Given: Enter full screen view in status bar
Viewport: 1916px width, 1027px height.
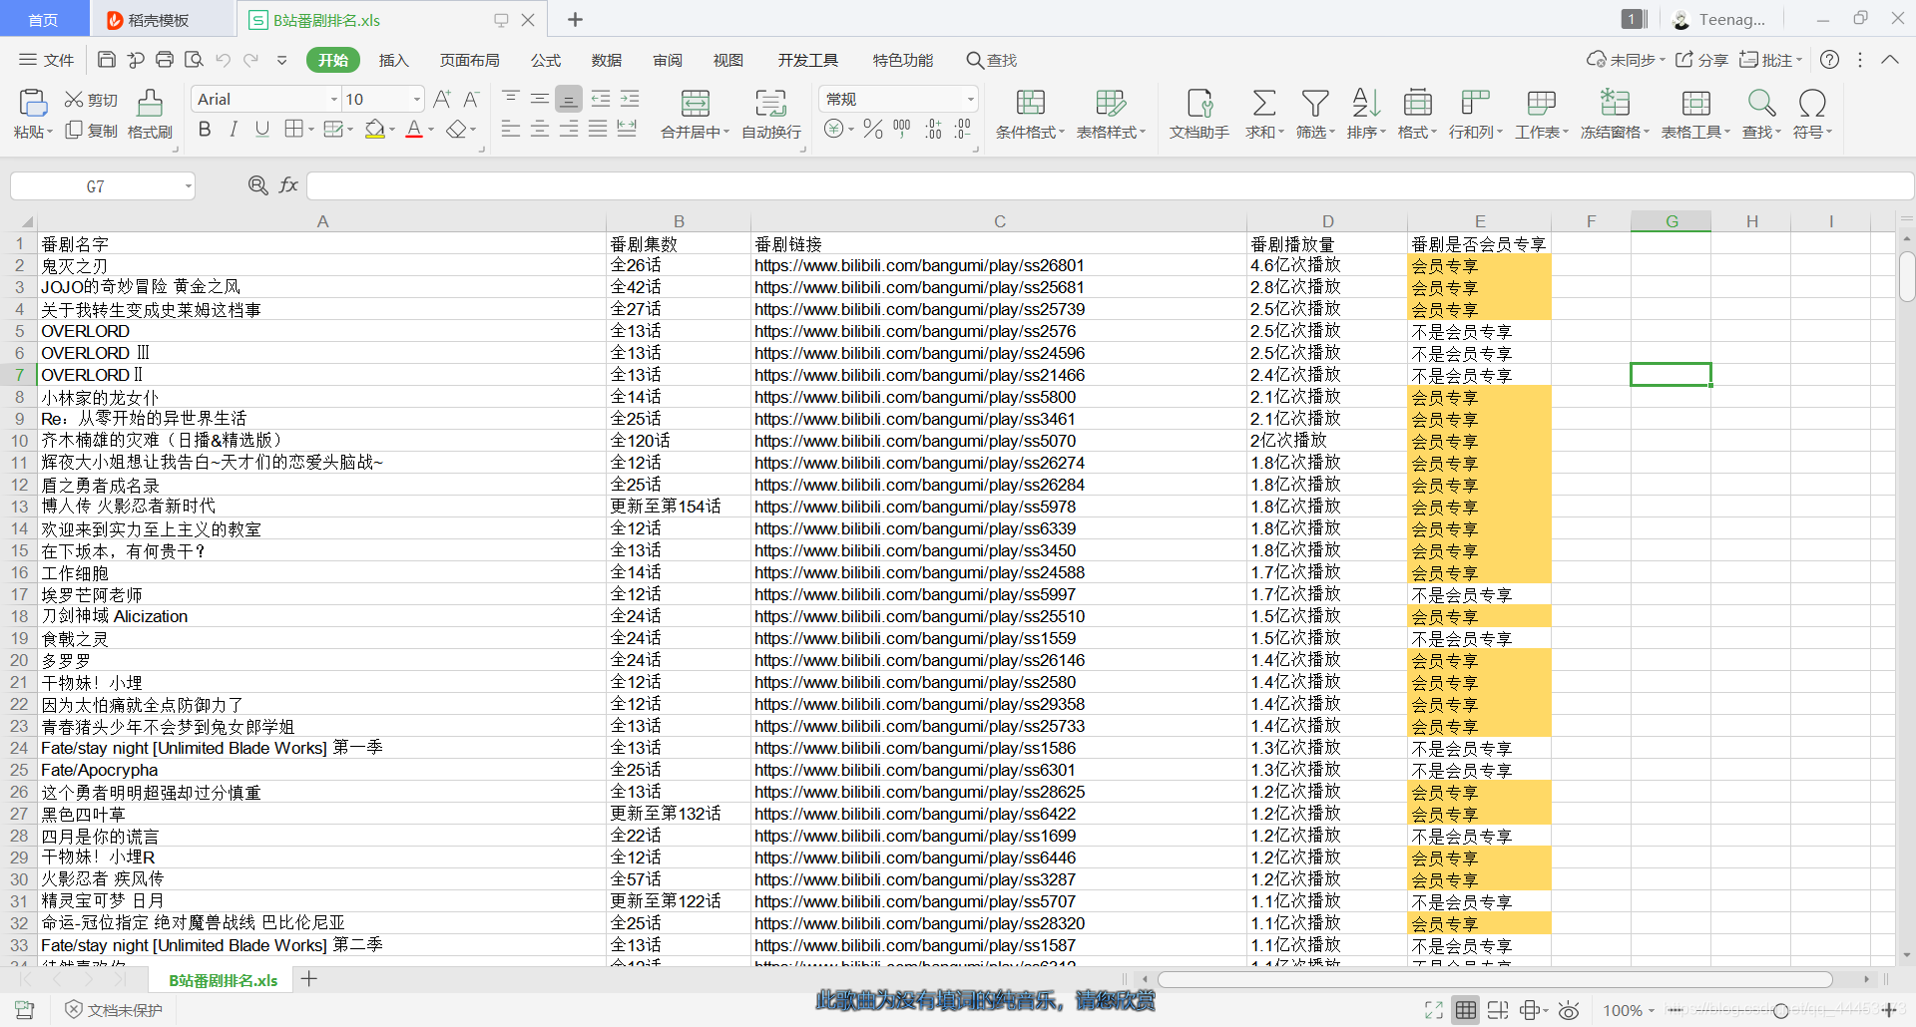Looking at the screenshot, I should [x=1434, y=1010].
